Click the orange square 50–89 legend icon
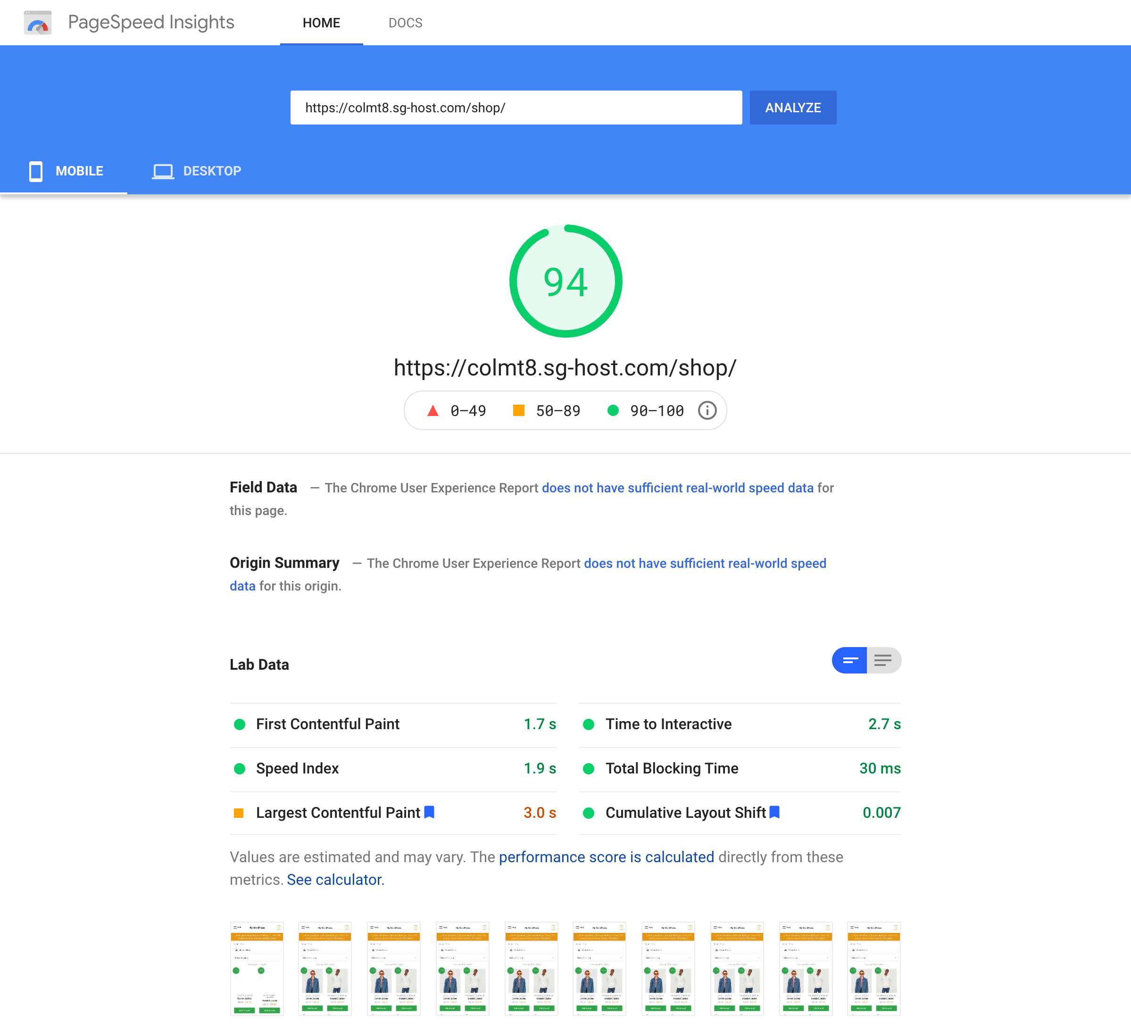This screenshot has width=1131, height=1031. [x=519, y=411]
